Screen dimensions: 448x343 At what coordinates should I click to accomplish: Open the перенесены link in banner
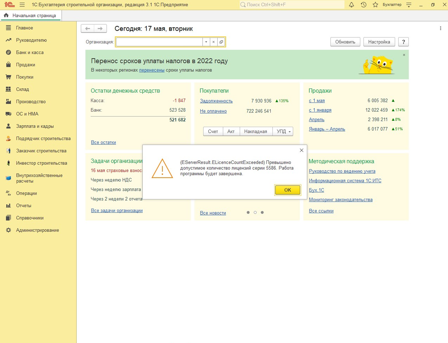pos(152,70)
